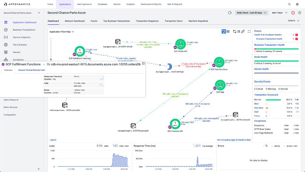Switch to the Events tab
The width and height of the screenshot is (305, 172).
[x=94, y=21]
